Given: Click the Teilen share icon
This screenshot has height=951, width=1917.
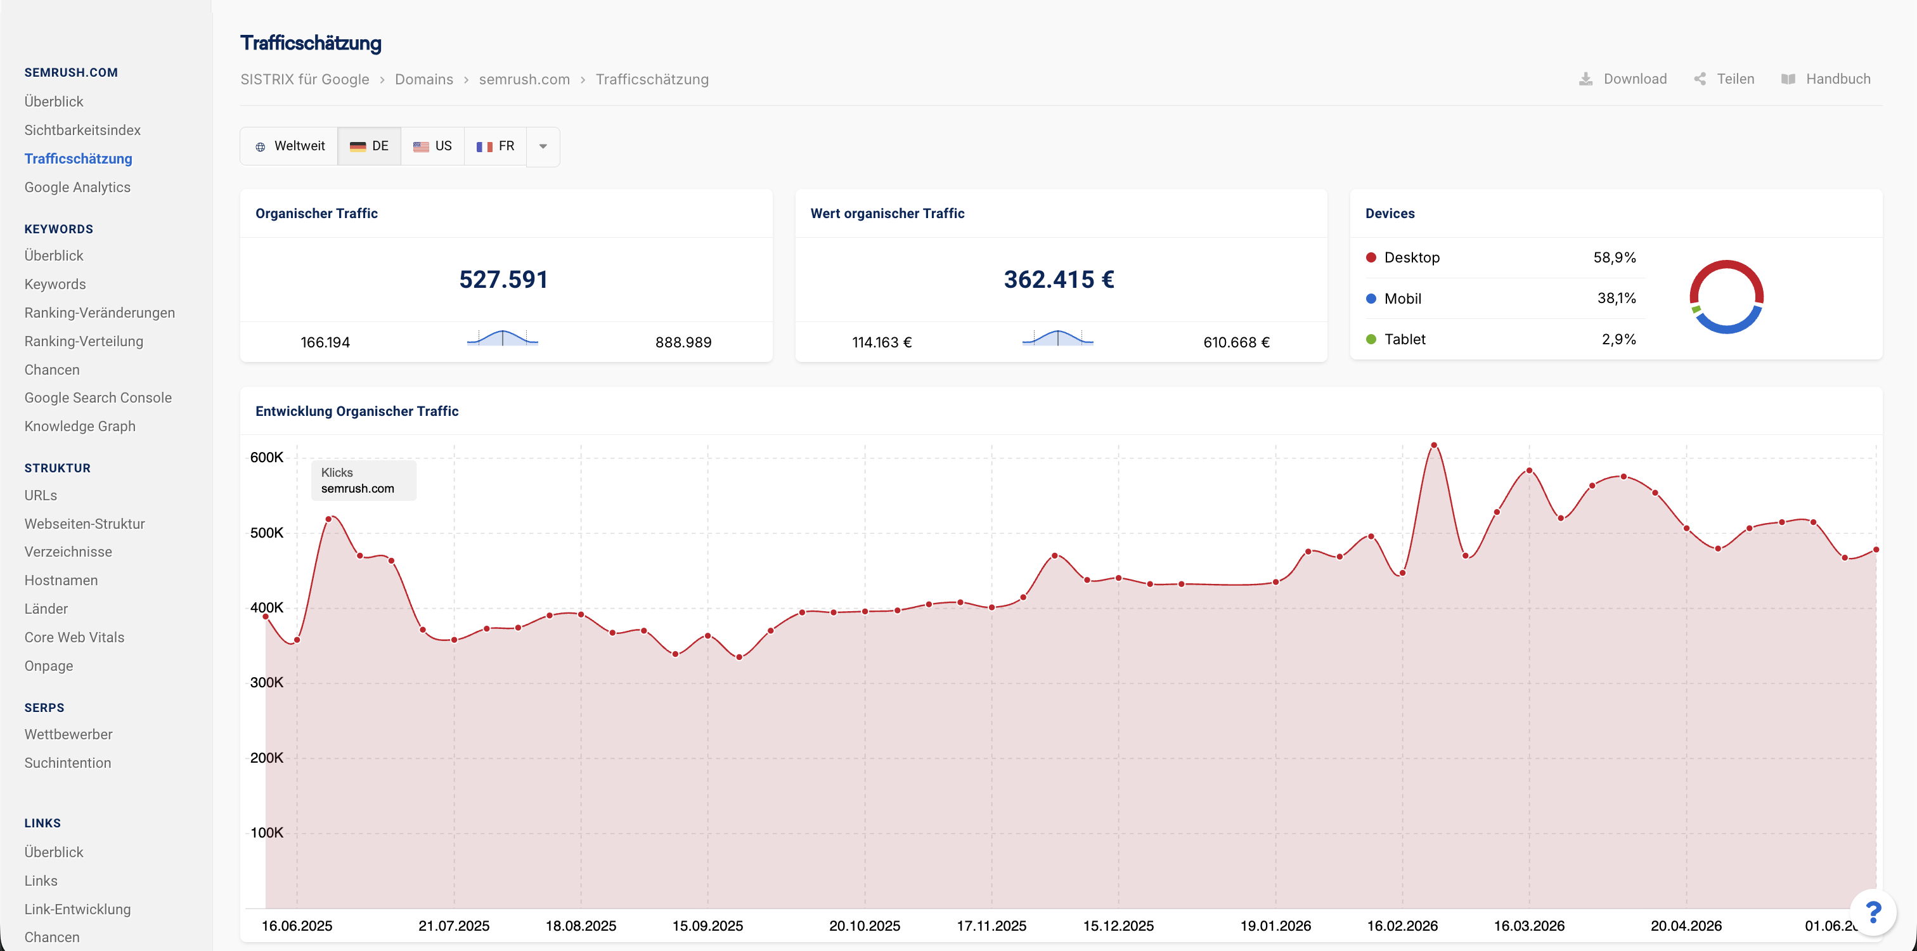Looking at the screenshot, I should (x=1700, y=79).
